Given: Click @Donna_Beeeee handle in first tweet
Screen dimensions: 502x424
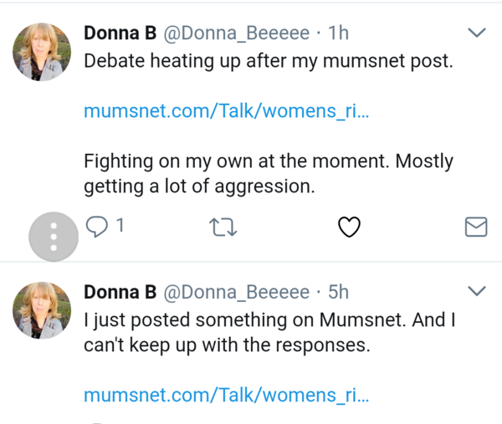Looking at the screenshot, I should pyautogui.click(x=234, y=33).
